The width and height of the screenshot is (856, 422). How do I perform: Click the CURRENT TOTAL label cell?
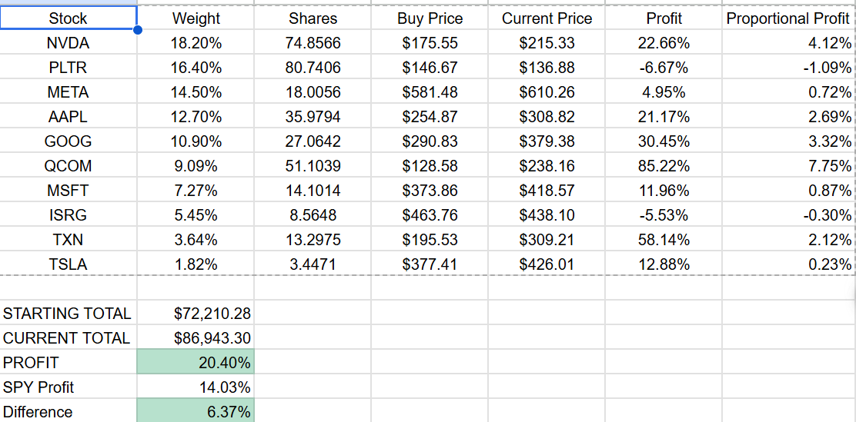[69, 337]
